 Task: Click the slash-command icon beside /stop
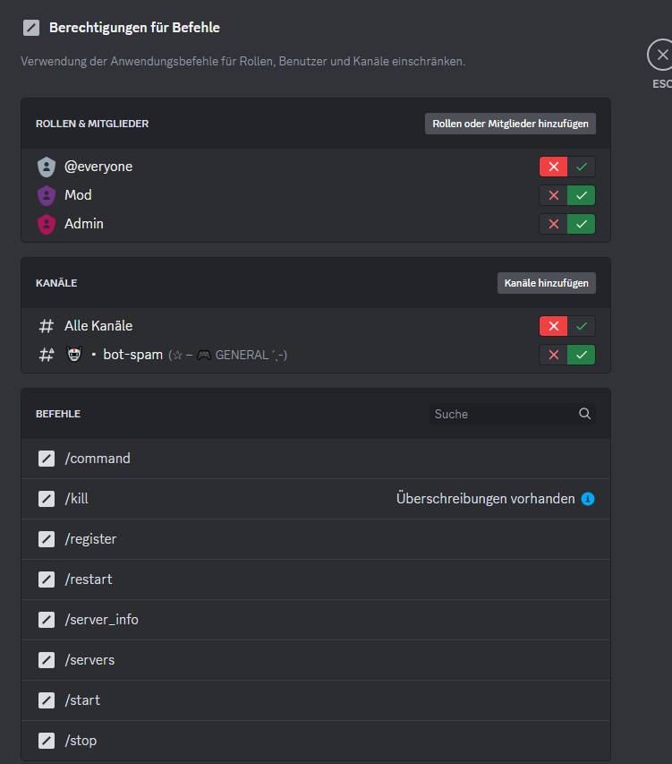[46, 741]
